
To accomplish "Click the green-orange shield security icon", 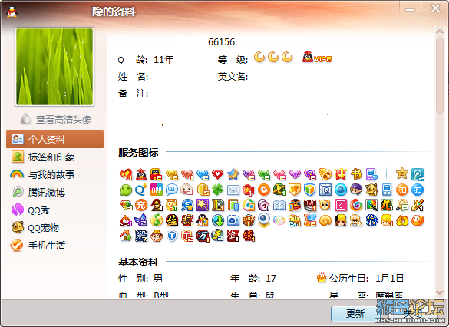I will (x=310, y=190).
